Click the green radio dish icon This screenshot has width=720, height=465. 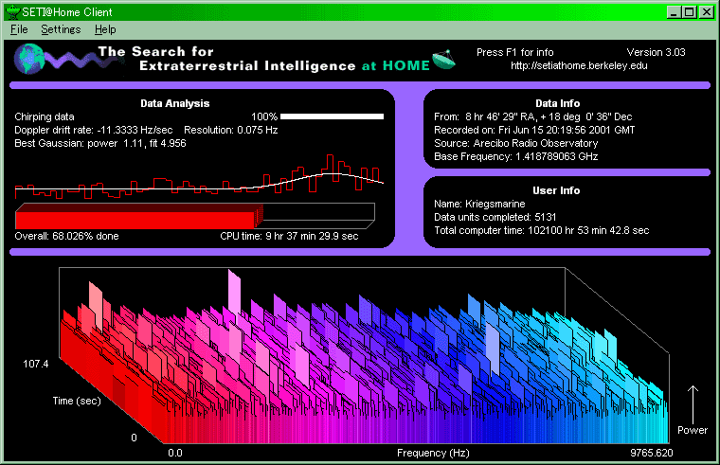coord(443,60)
